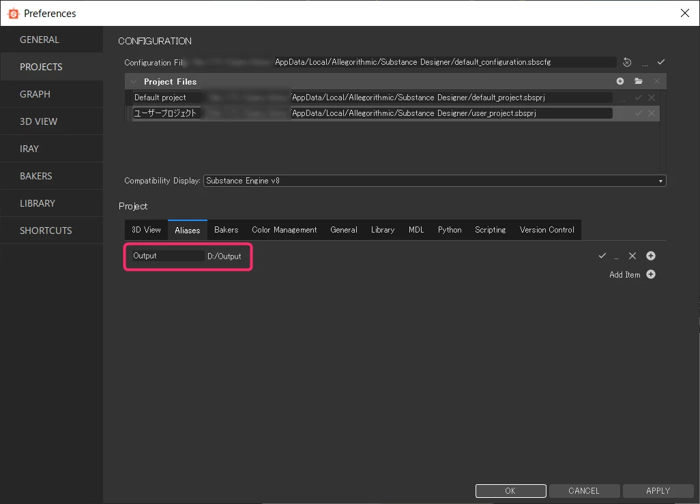700x504 pixels.
Task: Select PROJECTS in the sidebar
Action: (52, 67)
